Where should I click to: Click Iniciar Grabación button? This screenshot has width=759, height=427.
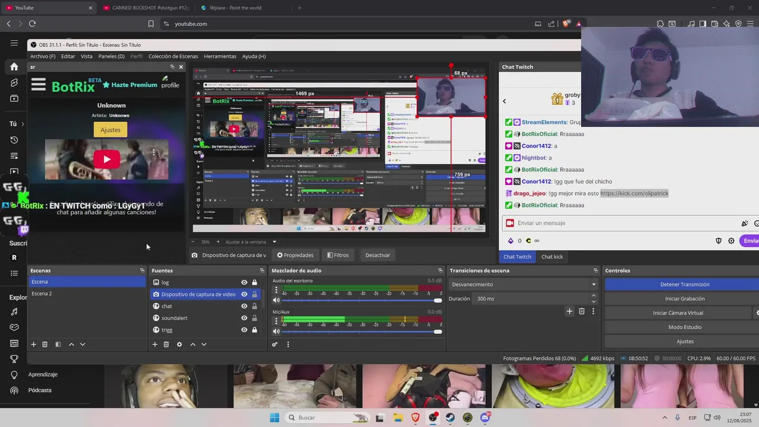(x=685, y=299)
